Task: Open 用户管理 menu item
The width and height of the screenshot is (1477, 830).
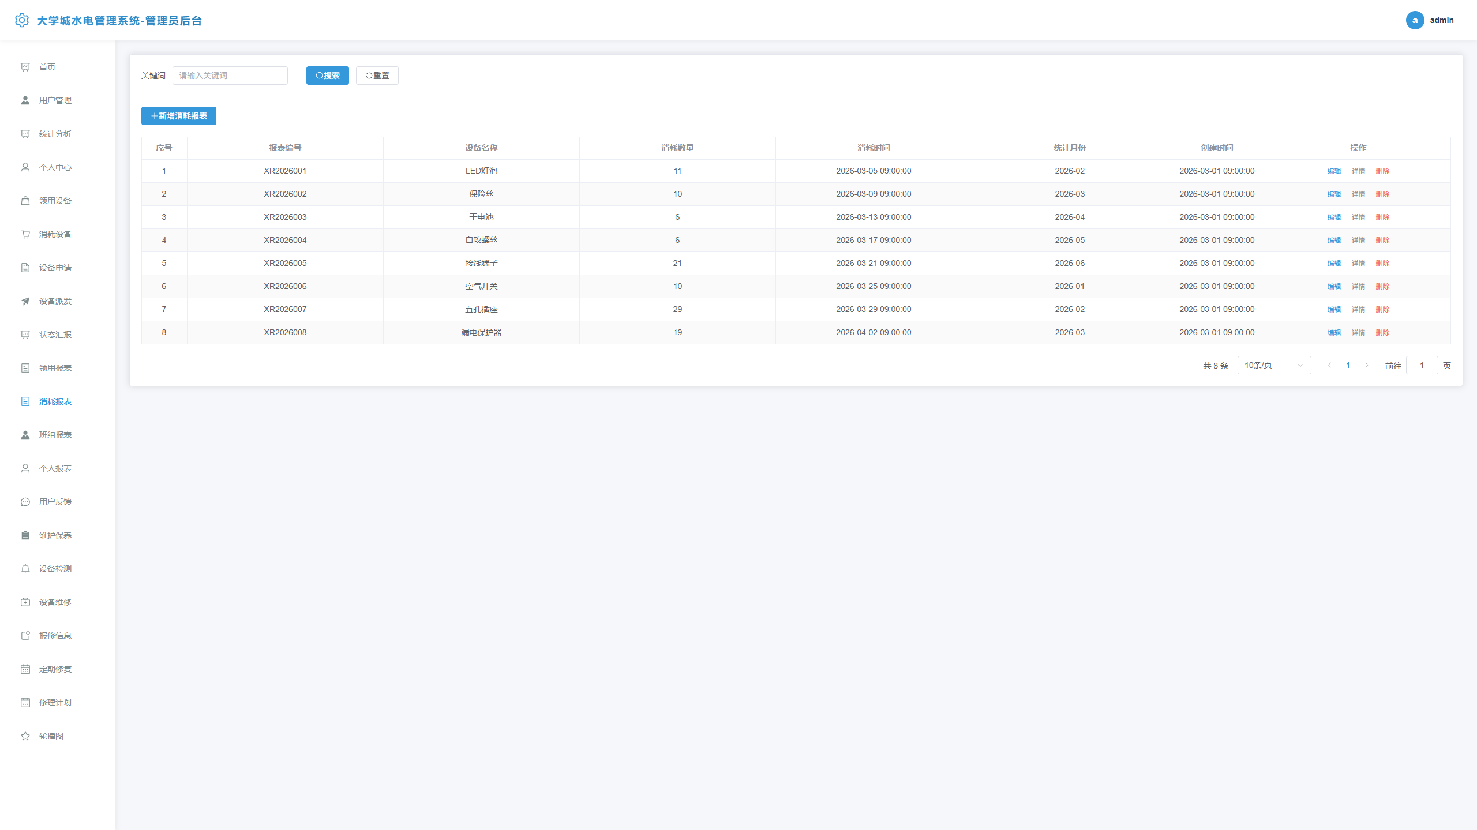Action: [57, 100]
